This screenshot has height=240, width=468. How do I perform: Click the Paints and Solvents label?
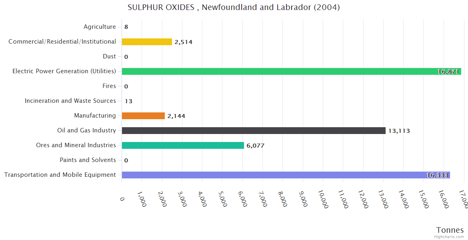(88, 160)
